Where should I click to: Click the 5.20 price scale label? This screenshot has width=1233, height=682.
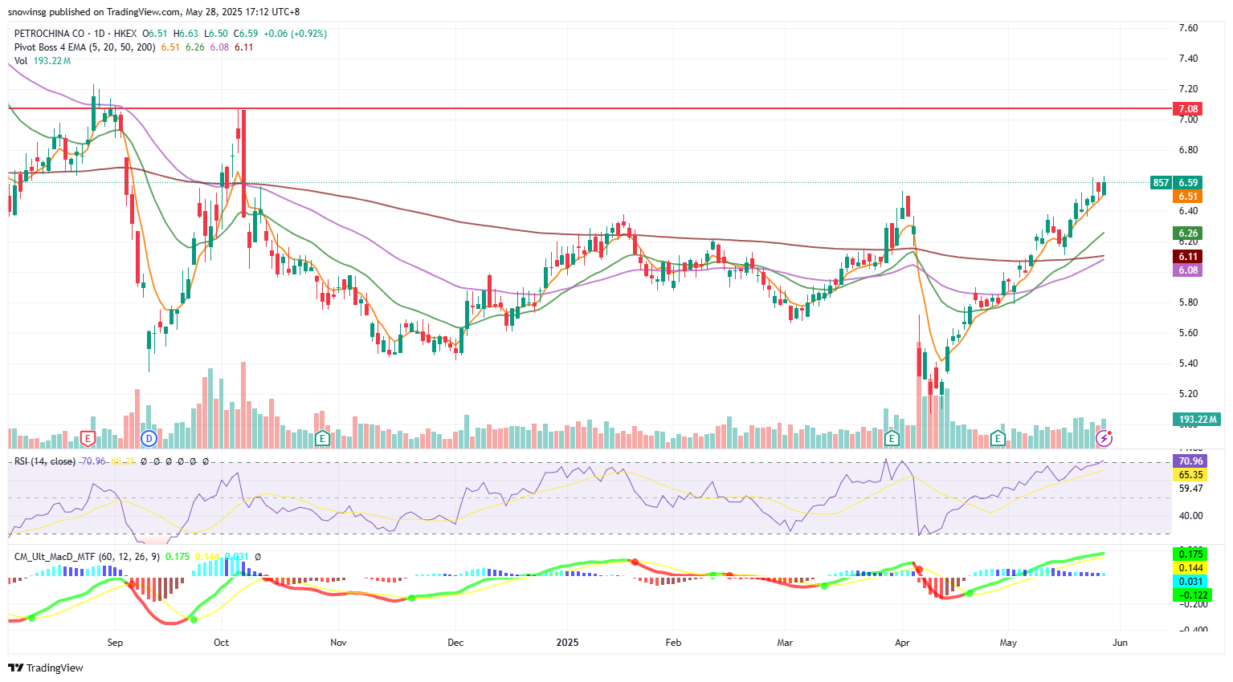point(1188,394)
